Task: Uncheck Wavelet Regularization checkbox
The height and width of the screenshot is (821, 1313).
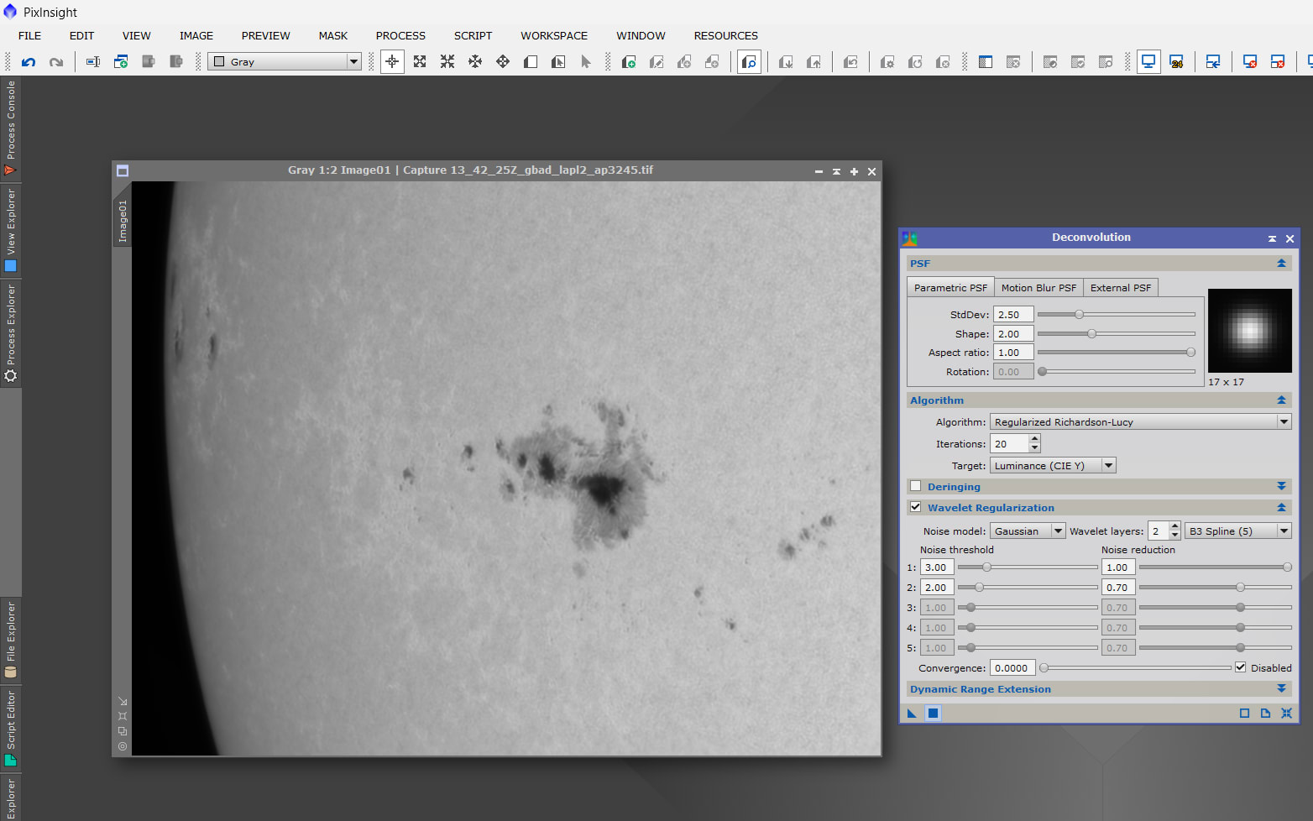Action: pyautogui.click(x=916, y=507)
